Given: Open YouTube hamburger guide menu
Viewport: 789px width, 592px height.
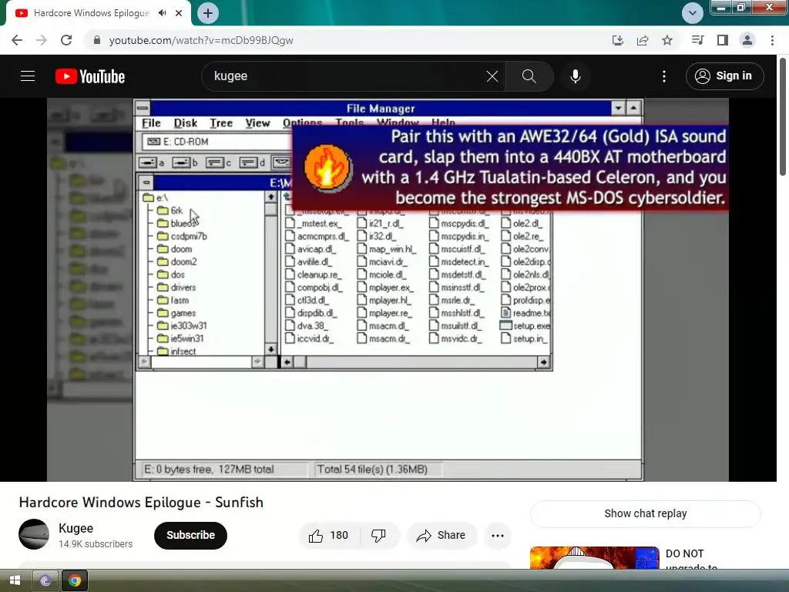Looking at the screenshot, I should tap(28, 76).
